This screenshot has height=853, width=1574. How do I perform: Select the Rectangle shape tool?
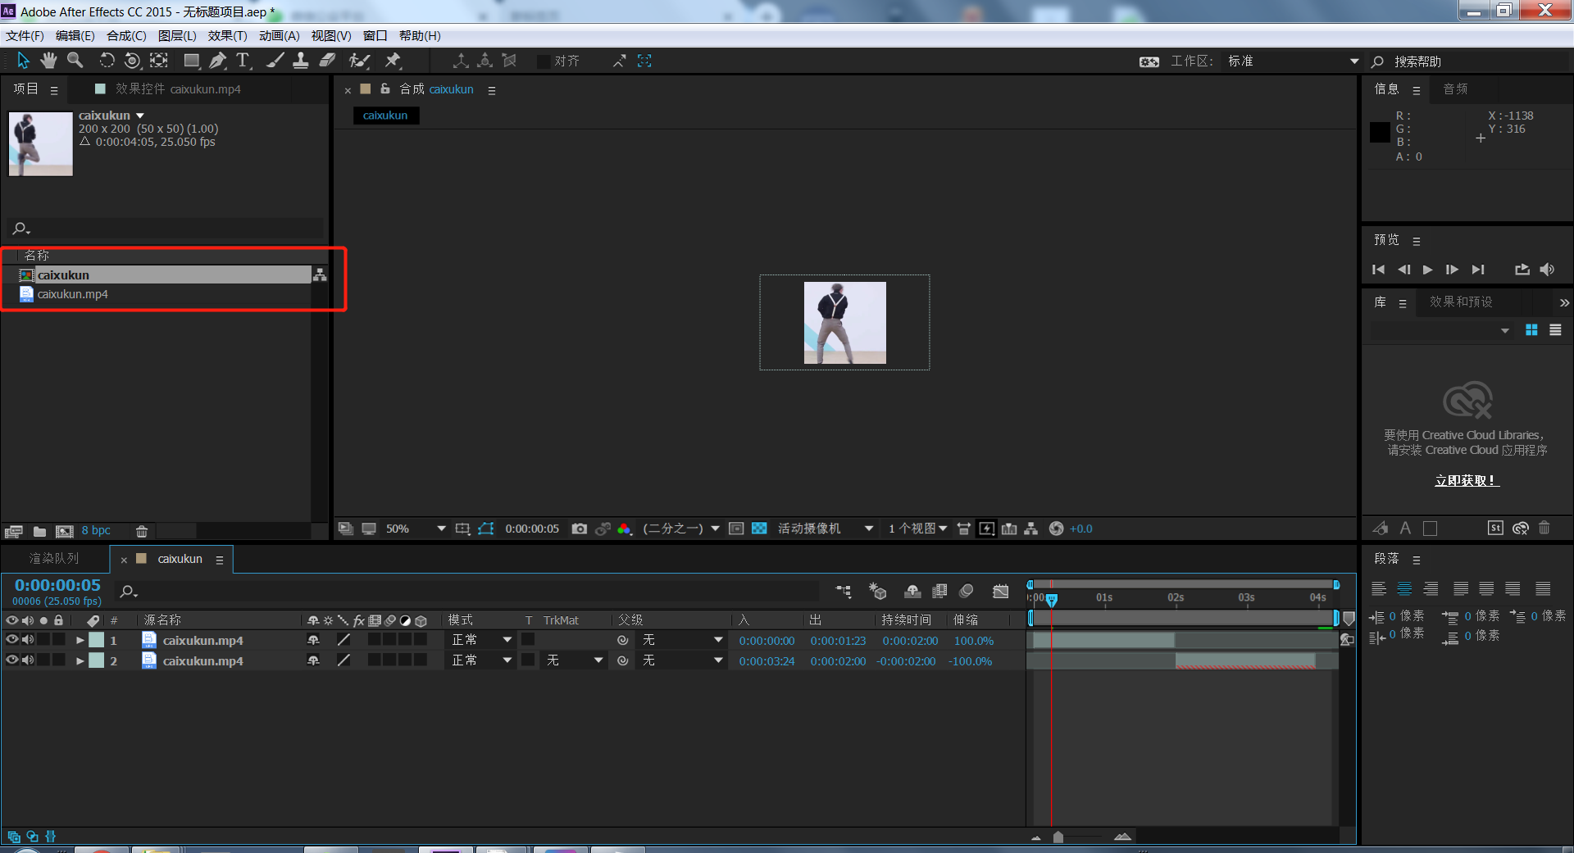[191, 61]
